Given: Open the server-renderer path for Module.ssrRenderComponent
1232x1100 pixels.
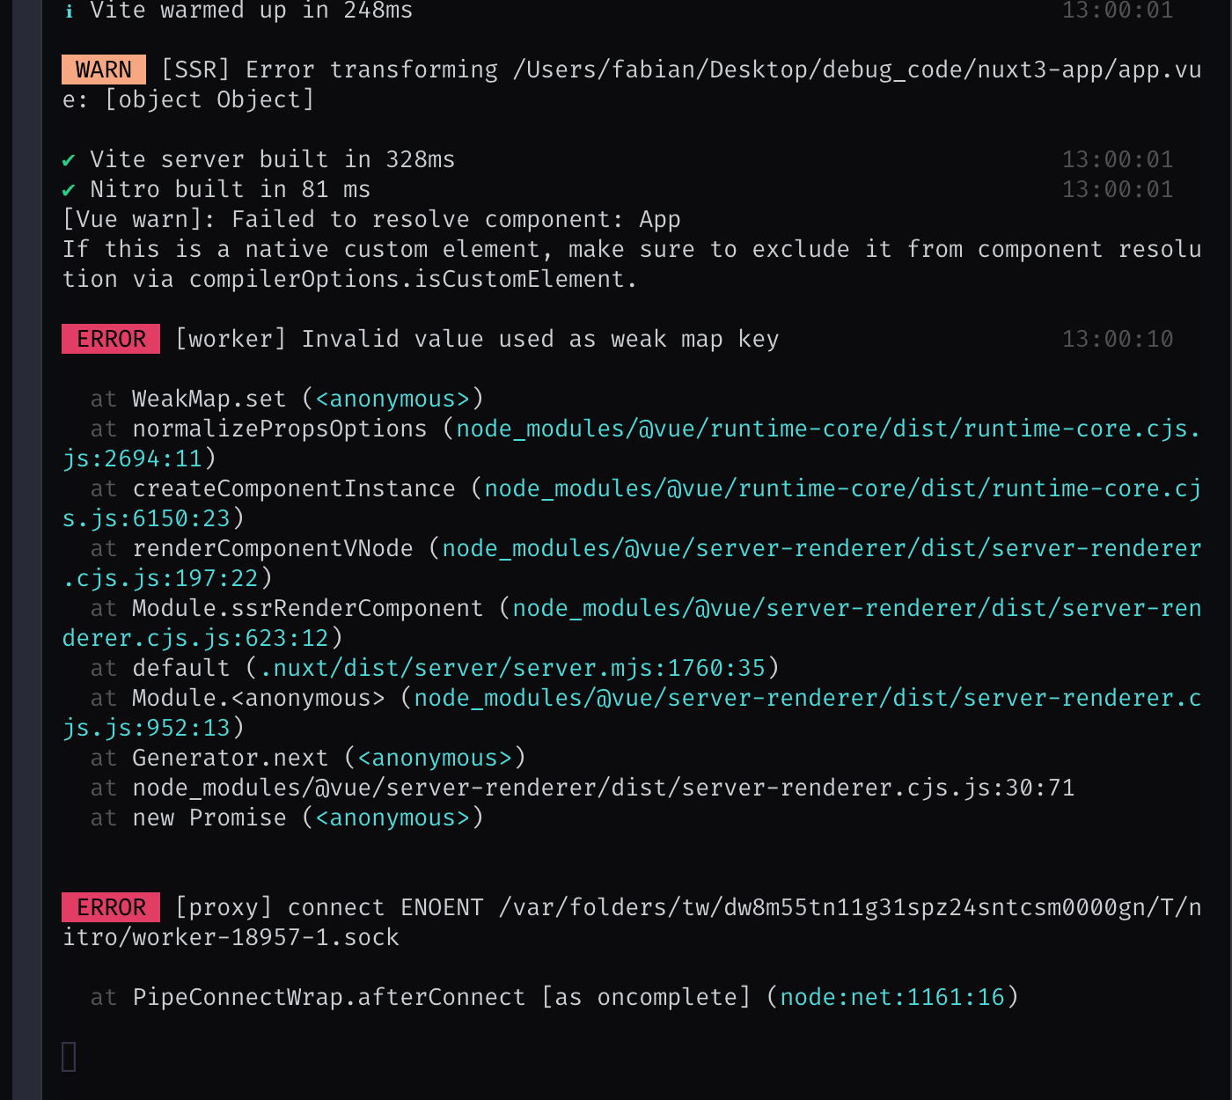Looking at the screenshot, I should tap(856, 608).
